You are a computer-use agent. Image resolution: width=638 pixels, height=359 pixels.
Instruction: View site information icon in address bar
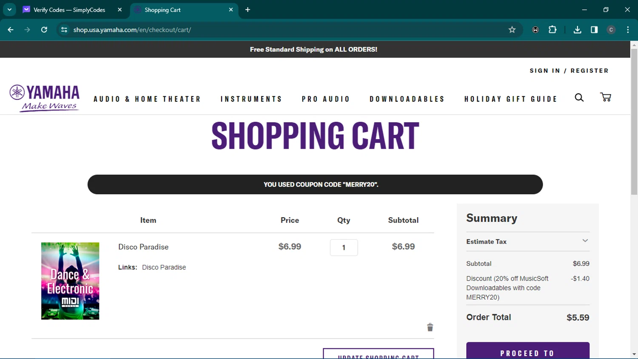[64, 30]
